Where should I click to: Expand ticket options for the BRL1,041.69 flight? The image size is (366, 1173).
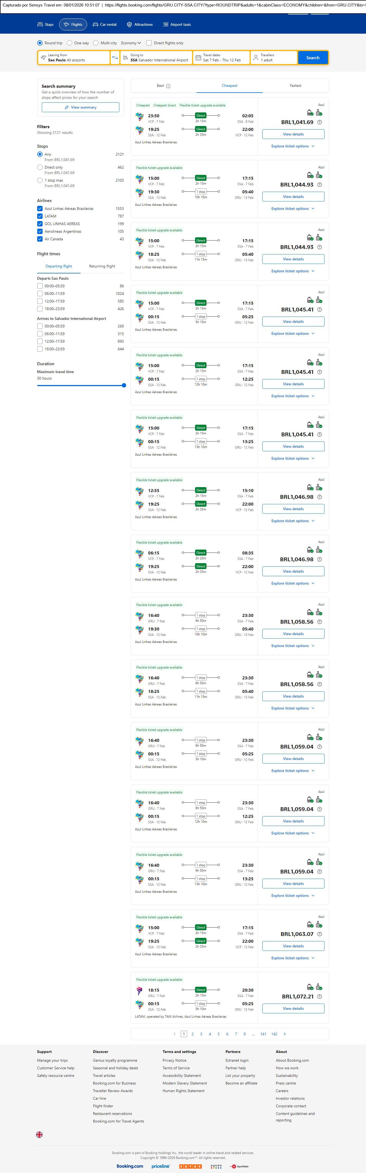coord(293,146)
